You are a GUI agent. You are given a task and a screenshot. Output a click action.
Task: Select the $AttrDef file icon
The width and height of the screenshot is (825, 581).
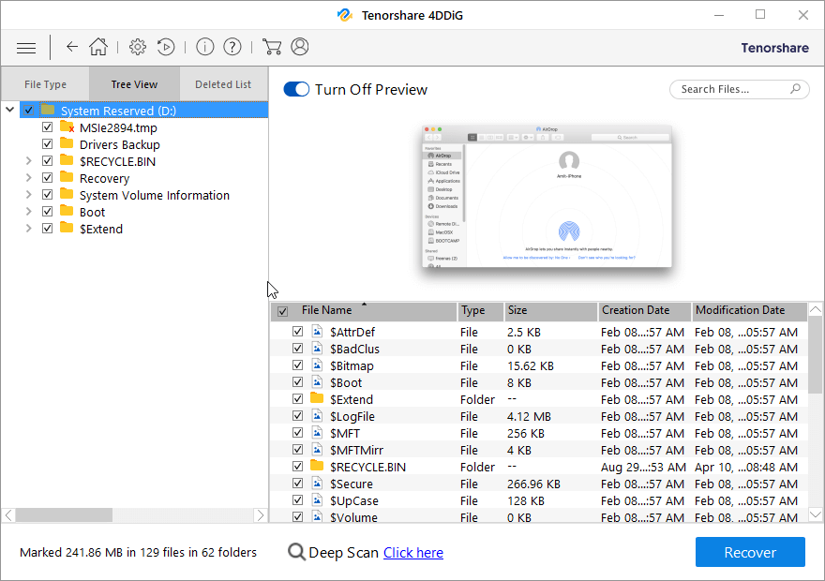(x=317, y=332)
